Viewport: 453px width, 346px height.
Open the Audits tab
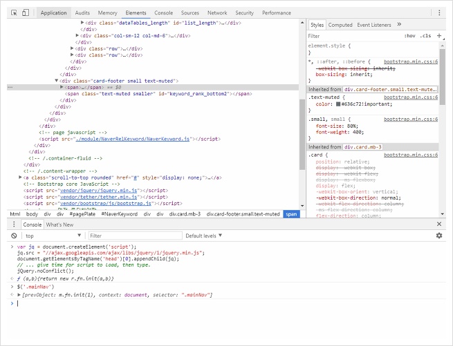pos(82,12)
